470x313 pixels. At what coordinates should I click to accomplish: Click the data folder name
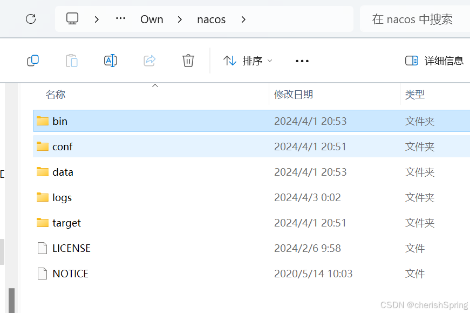(x=63, y=172)
